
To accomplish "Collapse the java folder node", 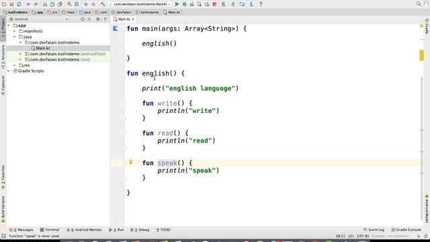I will pyautogui.click(x=15, y=37).
